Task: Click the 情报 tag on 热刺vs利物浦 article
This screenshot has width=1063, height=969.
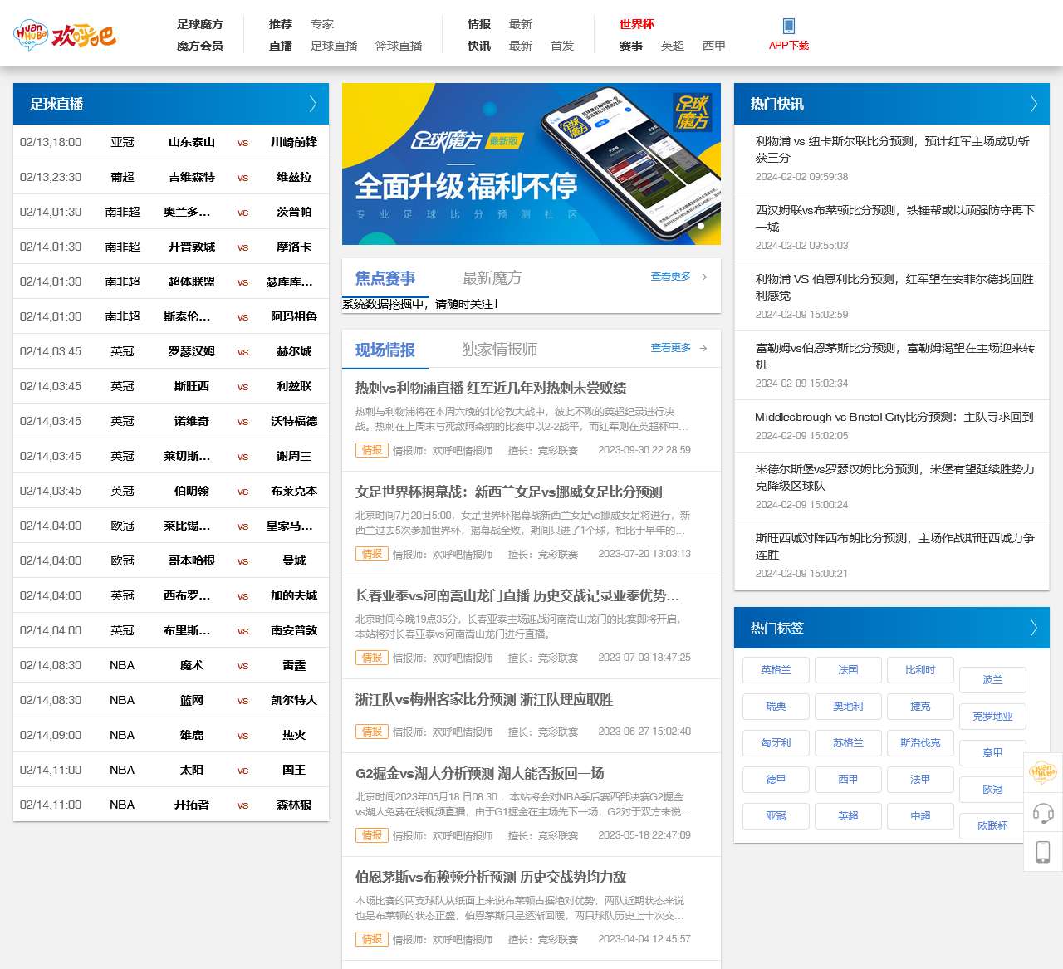Action: pos(372,450)
